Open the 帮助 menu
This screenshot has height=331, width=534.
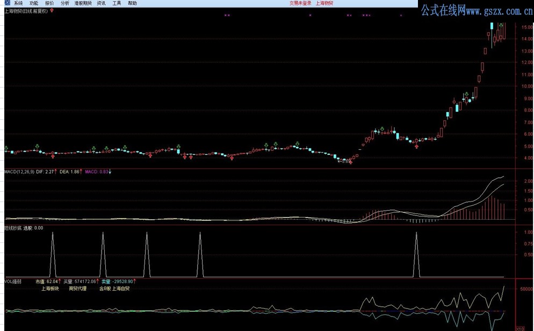[133, 3]
